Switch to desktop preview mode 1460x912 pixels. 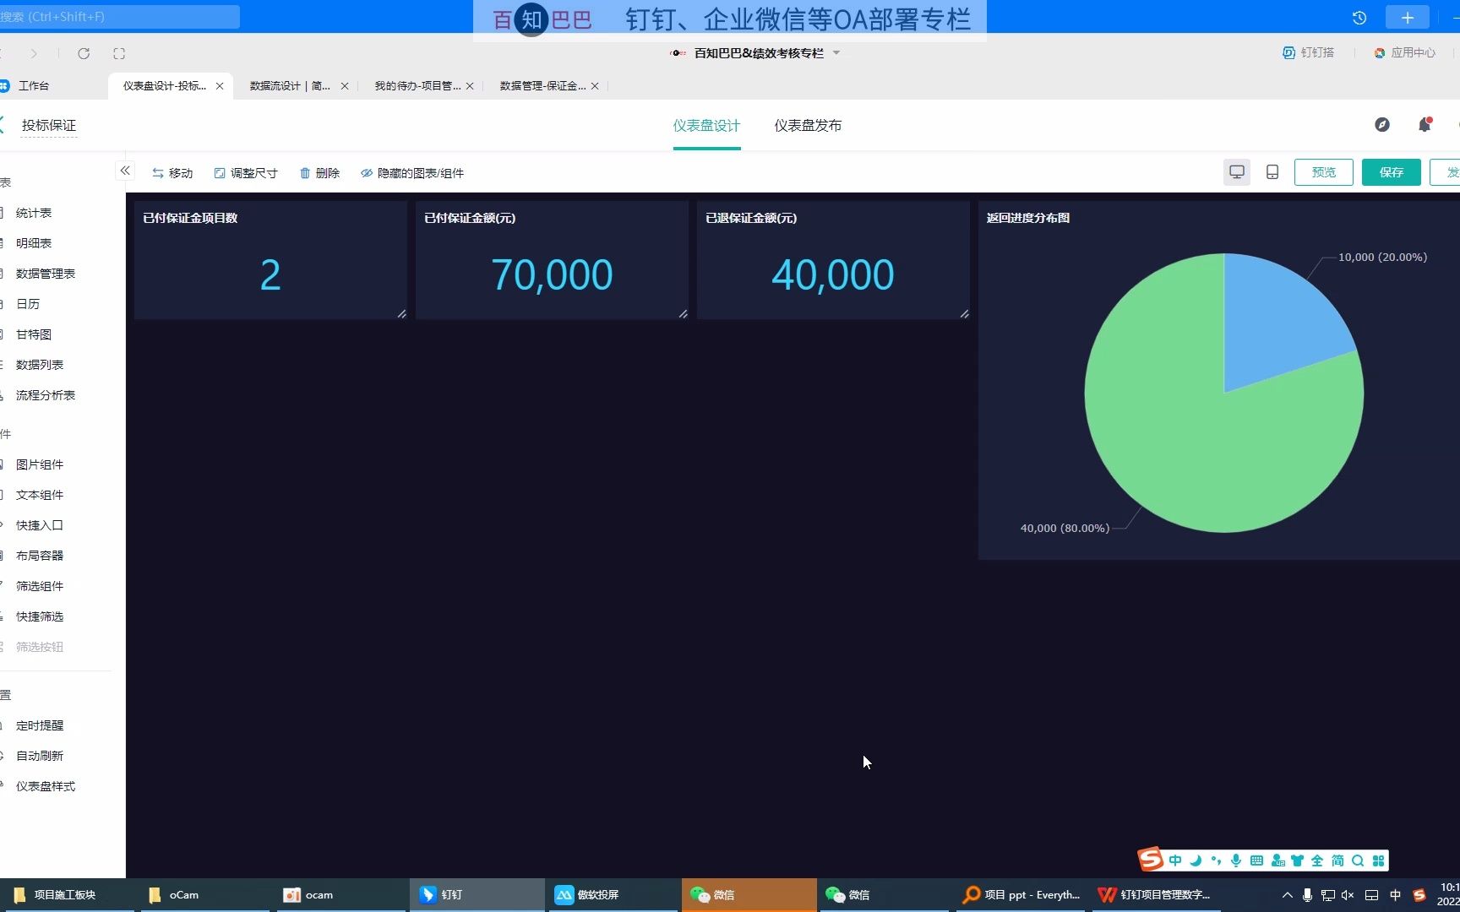(1237, 172)
